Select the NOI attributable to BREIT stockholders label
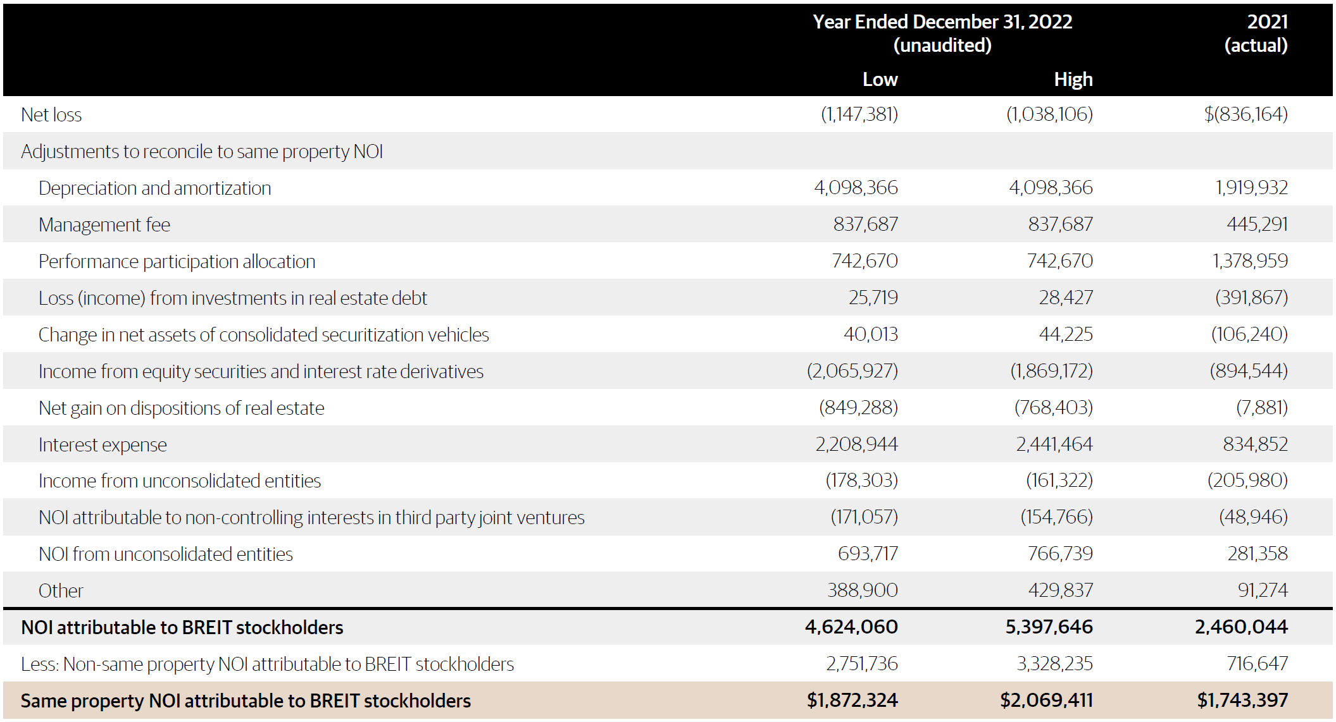This screenshot has height=722, width=1336. tap(182, 627)
